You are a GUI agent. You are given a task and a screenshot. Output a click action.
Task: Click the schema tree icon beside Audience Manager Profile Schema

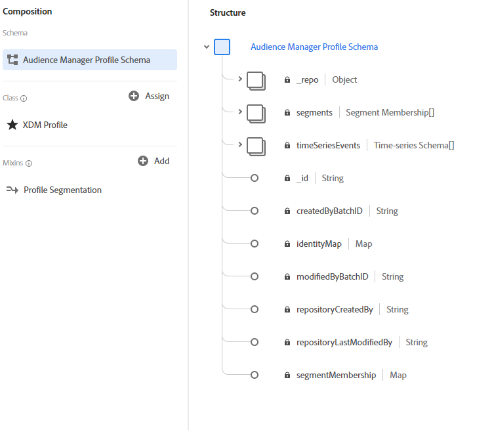click(12, 60)
